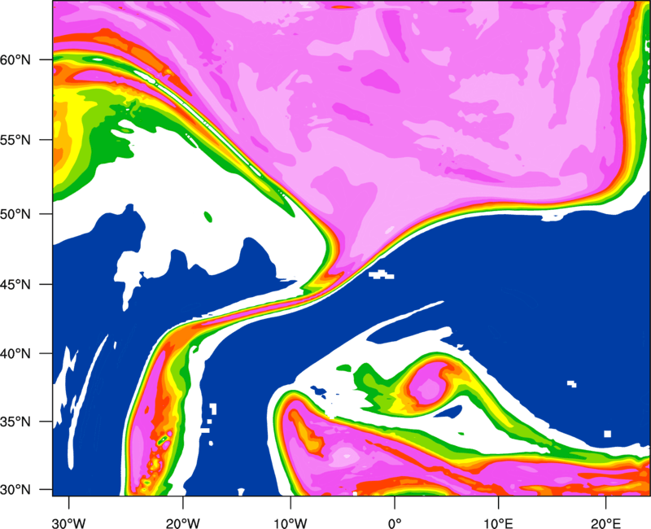Screen dimensions: 651x529
Task: Click the 20°E longitude label
Action: tap(605, 523)
